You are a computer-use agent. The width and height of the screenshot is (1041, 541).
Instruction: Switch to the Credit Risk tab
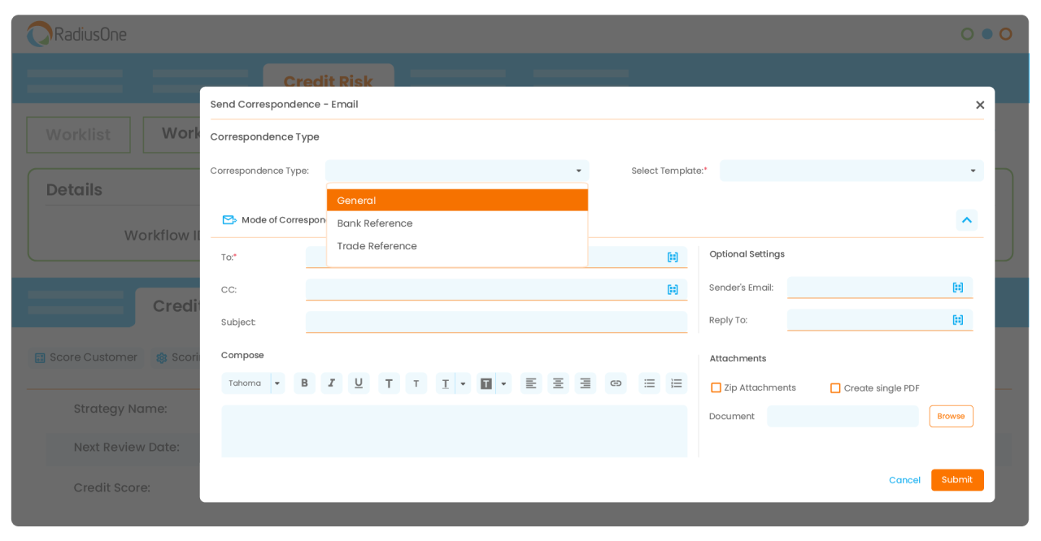[x=328, y=81]
